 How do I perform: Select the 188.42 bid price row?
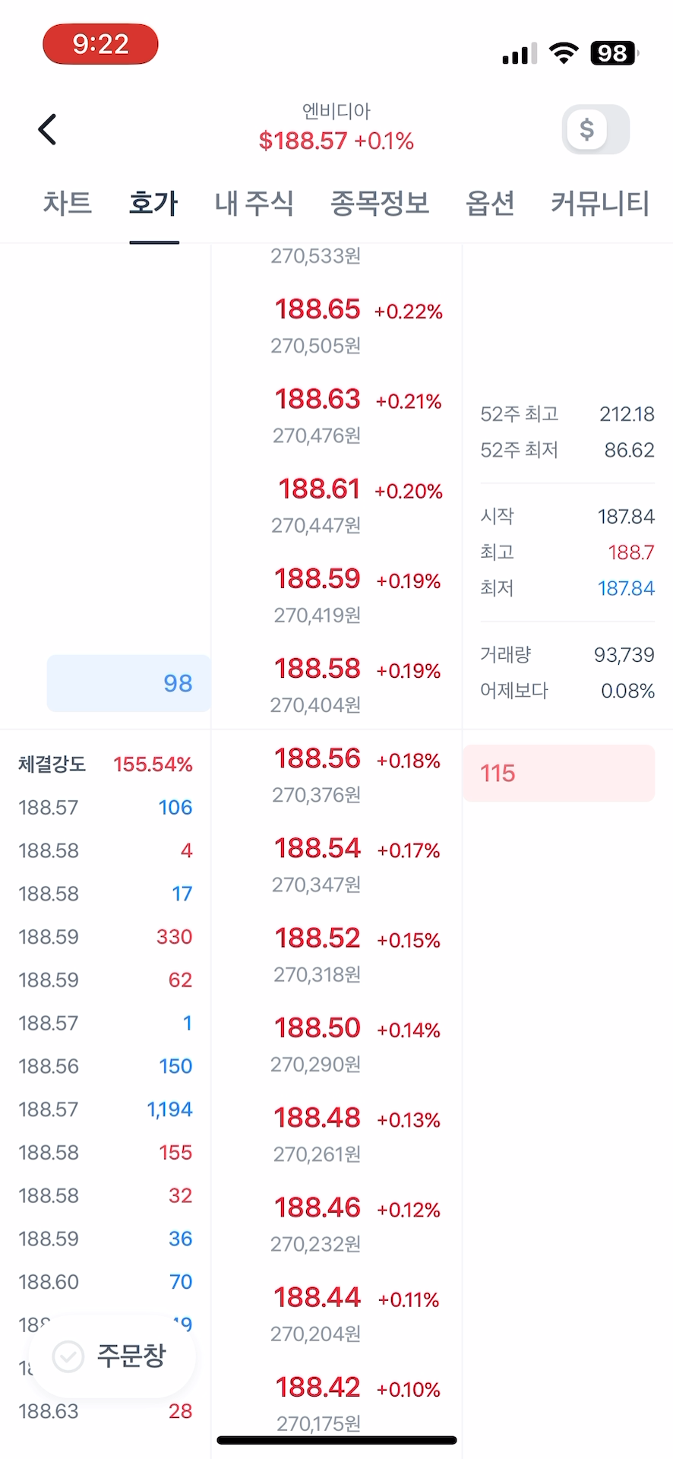point(336,1400)
